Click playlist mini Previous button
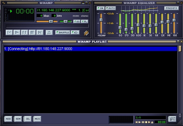 pos(136,122)
